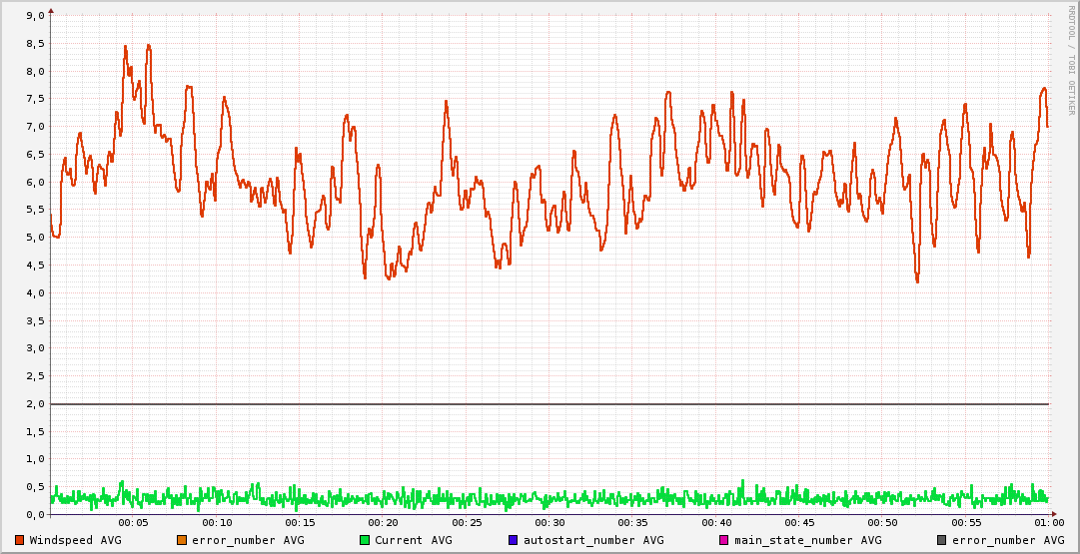Click the green Current AVG legend swatch
Viewport: 1080px width, 554px height.
coord(364,540)
